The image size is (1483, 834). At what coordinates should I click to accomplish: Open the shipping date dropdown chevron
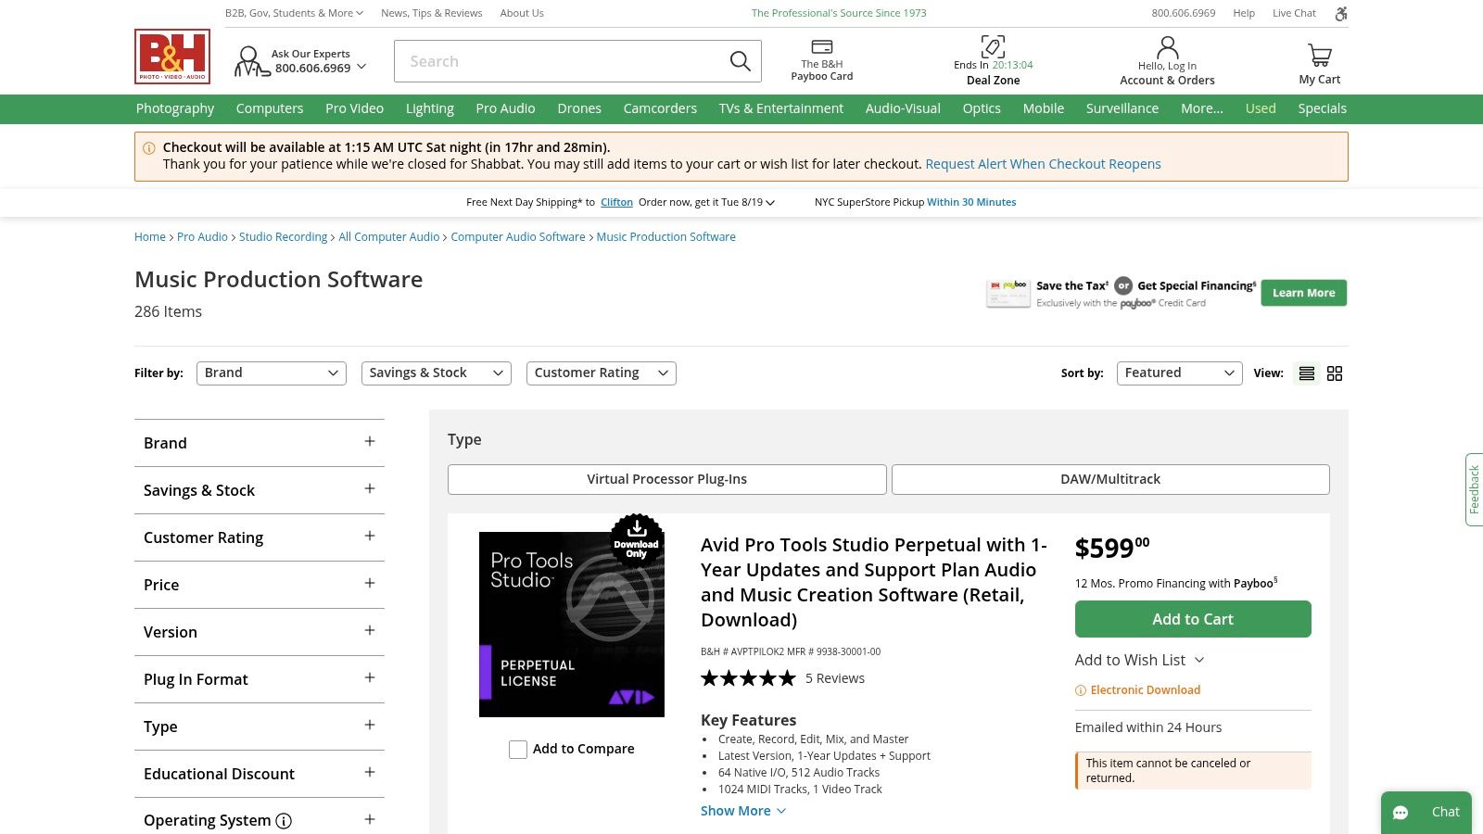tap(770, 202)
